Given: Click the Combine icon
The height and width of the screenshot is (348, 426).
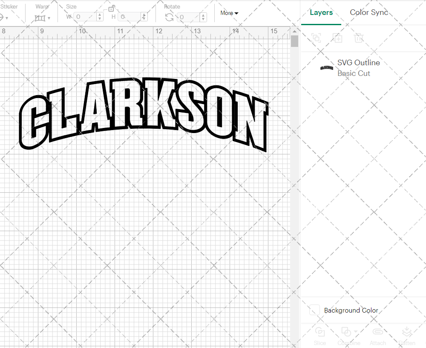Looking at the screenshot, I should (x=345, y=332).
